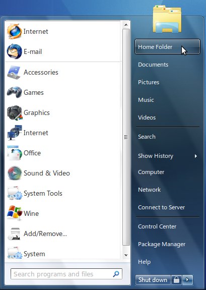Select the Graphics label text

37,112
